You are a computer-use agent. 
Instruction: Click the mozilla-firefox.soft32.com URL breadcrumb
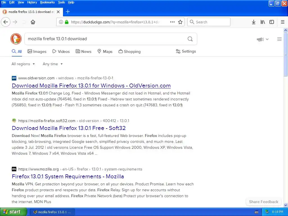pyautogui.click(x=47, y=121)
